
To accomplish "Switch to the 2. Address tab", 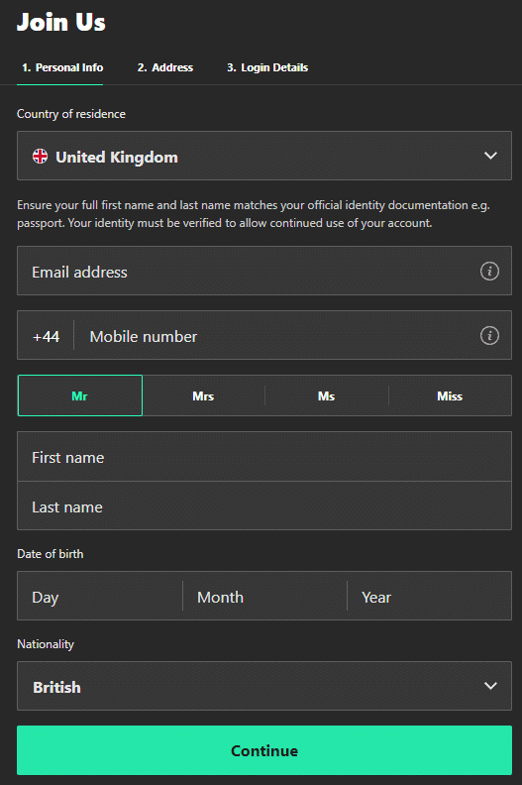I will pos(165,67).
